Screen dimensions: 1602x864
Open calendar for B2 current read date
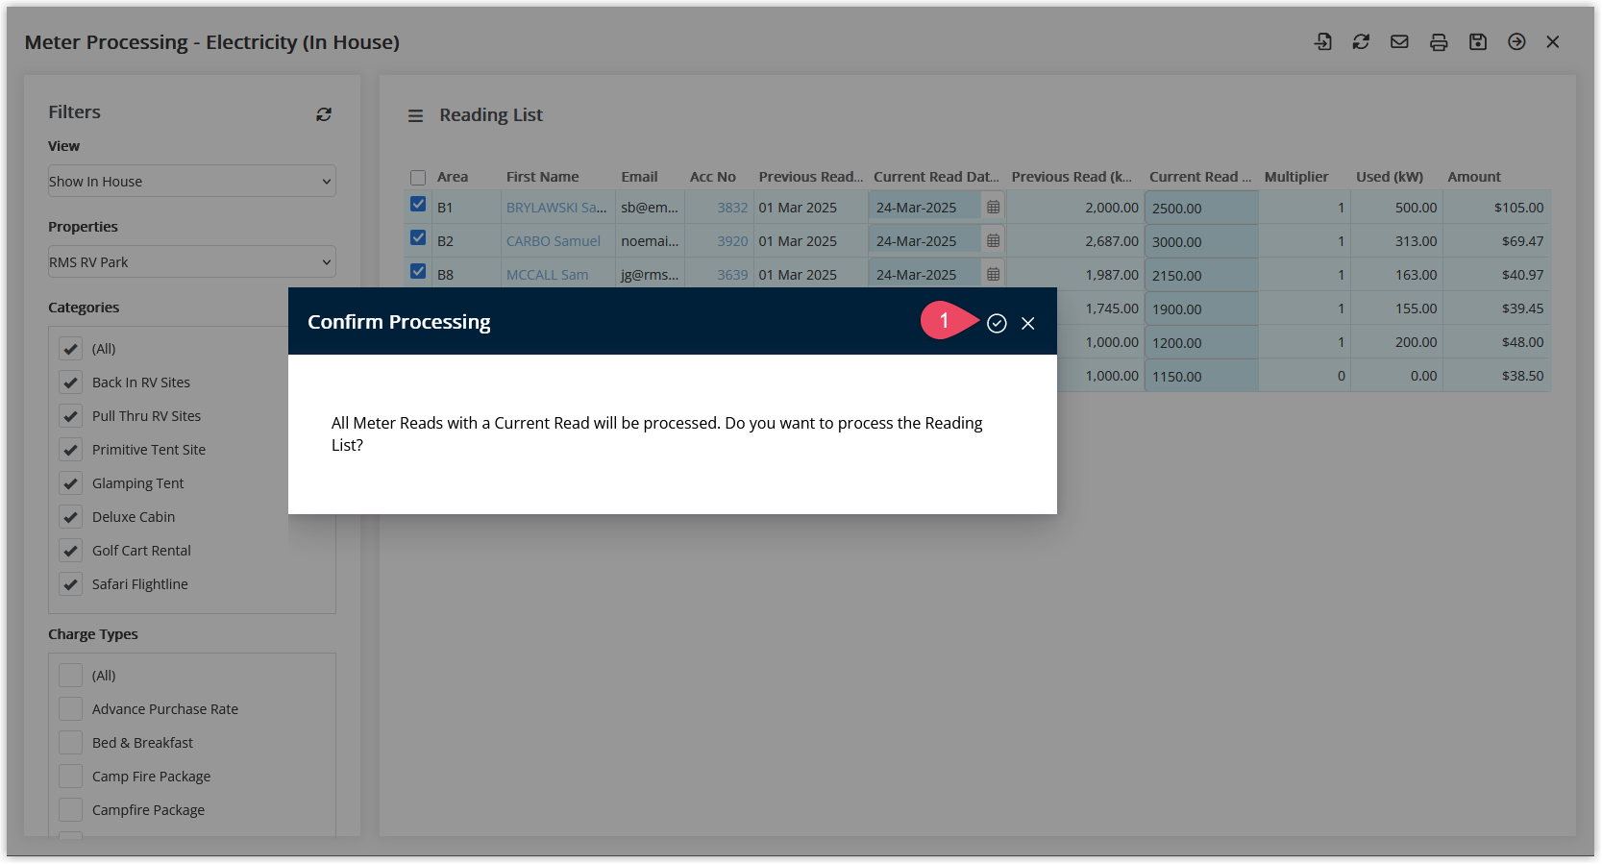pos(994,240)
